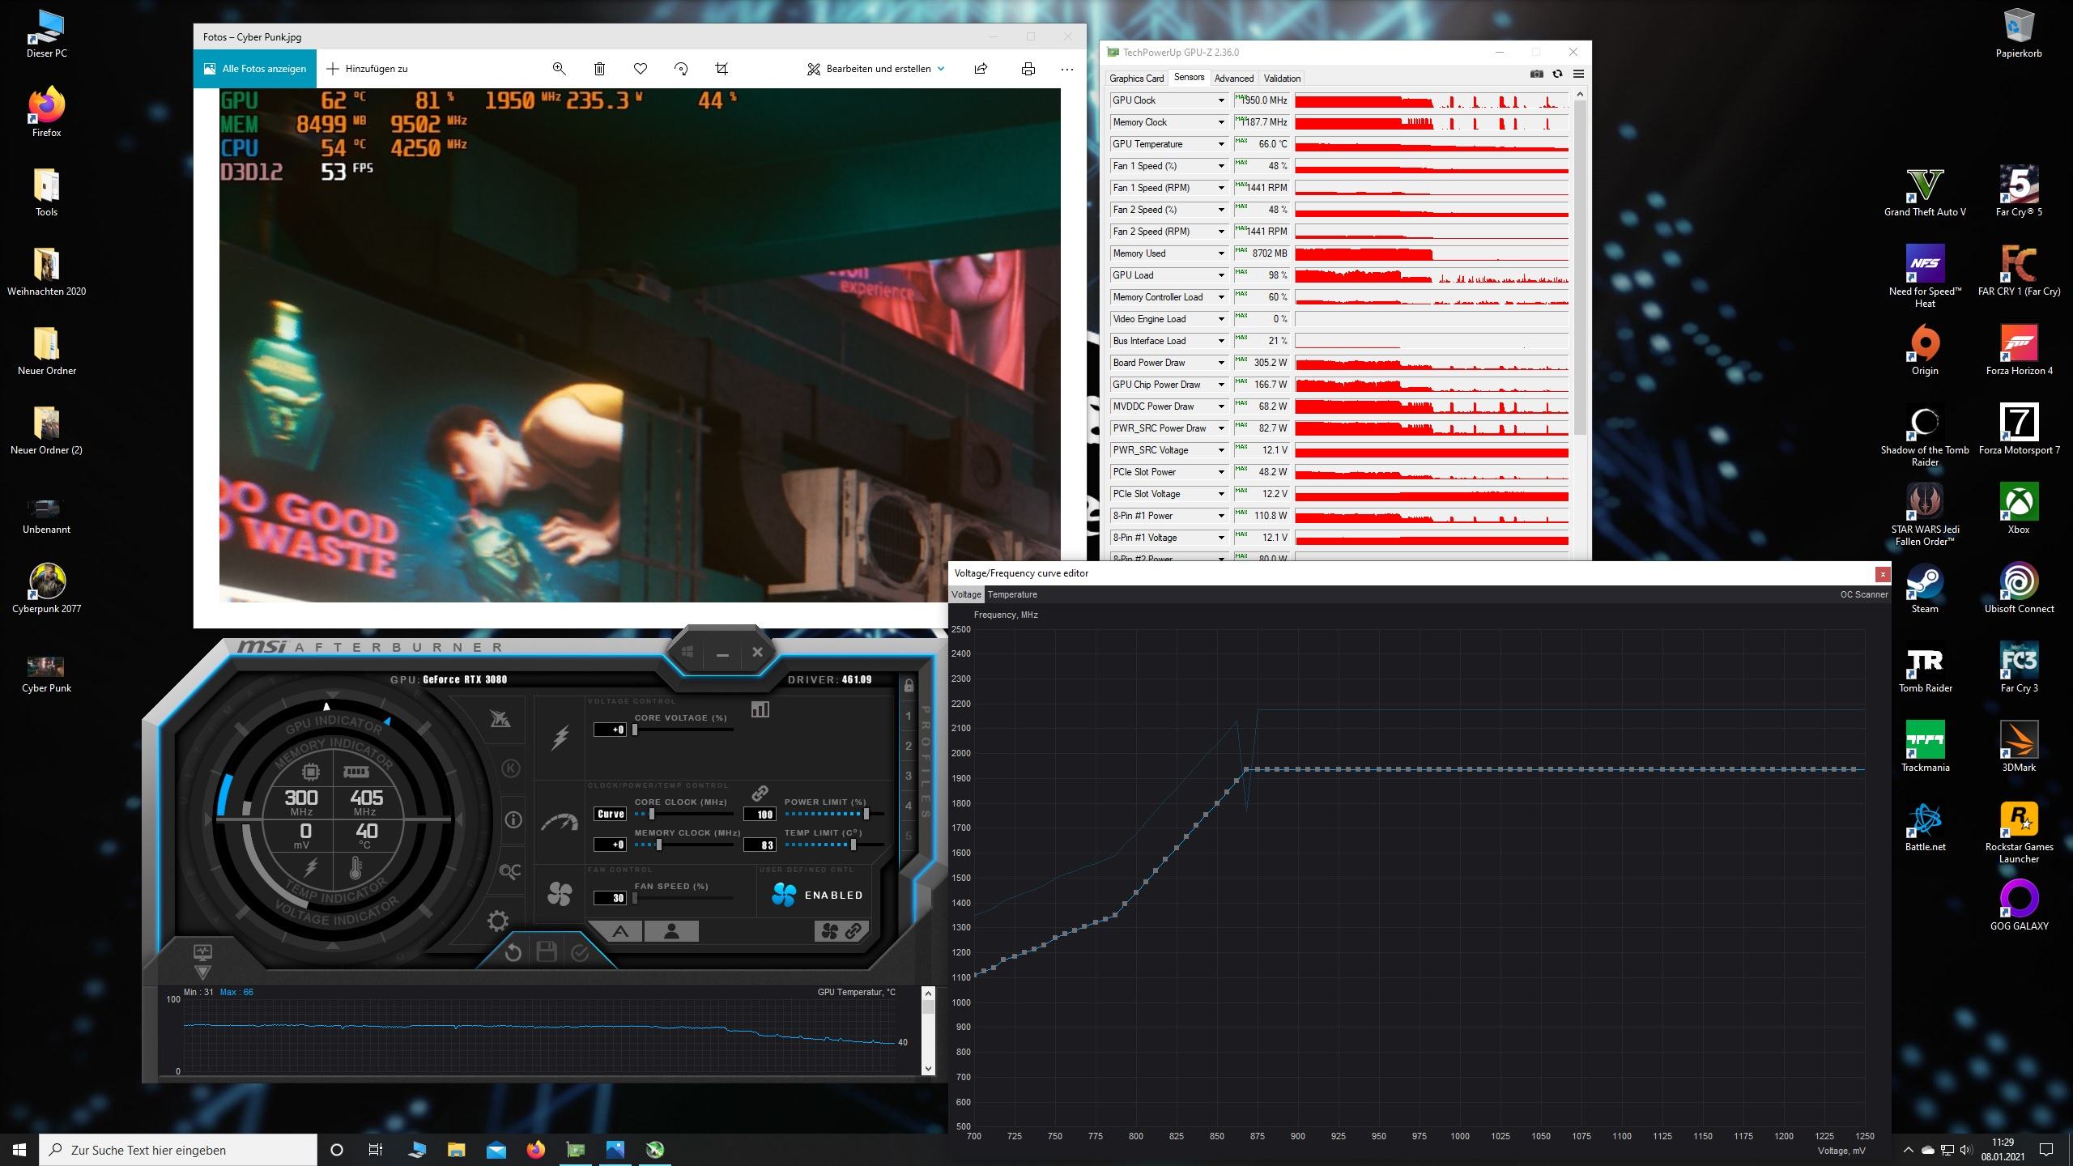Image resolution: width=2073 pixels, height=1166 pixels.
Task: Select the GPU-Z Sensors tab
Action: tap(1189, 78)
